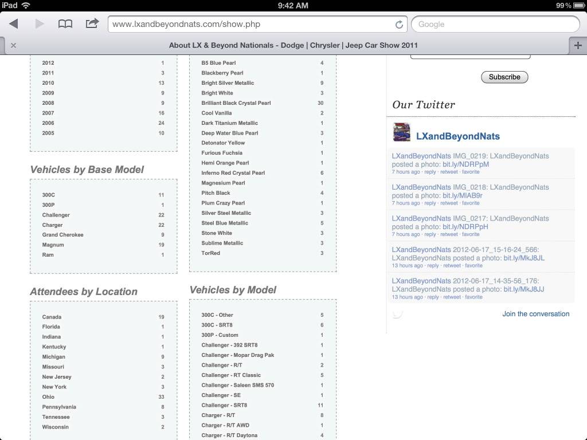This screenshot has height=440, width=587.
Task: Select the About LX & Beyond Nationals tab
Action: [x=293, y=45]
